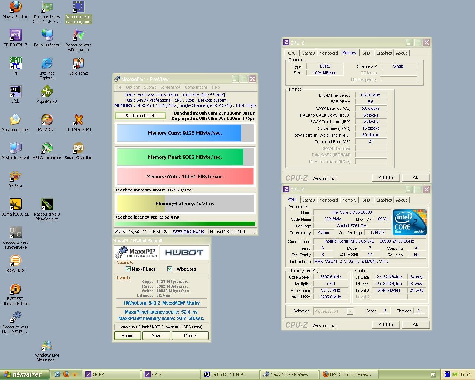Click Save in the HWbot Submit dialog
Viewport: 475px width, 380px height.
point(157,336)
